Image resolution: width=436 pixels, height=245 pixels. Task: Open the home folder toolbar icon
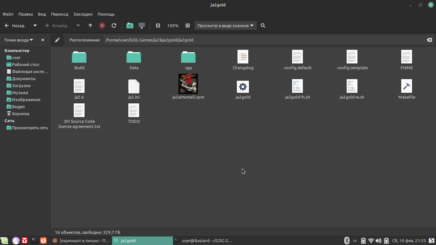point(130,26)
